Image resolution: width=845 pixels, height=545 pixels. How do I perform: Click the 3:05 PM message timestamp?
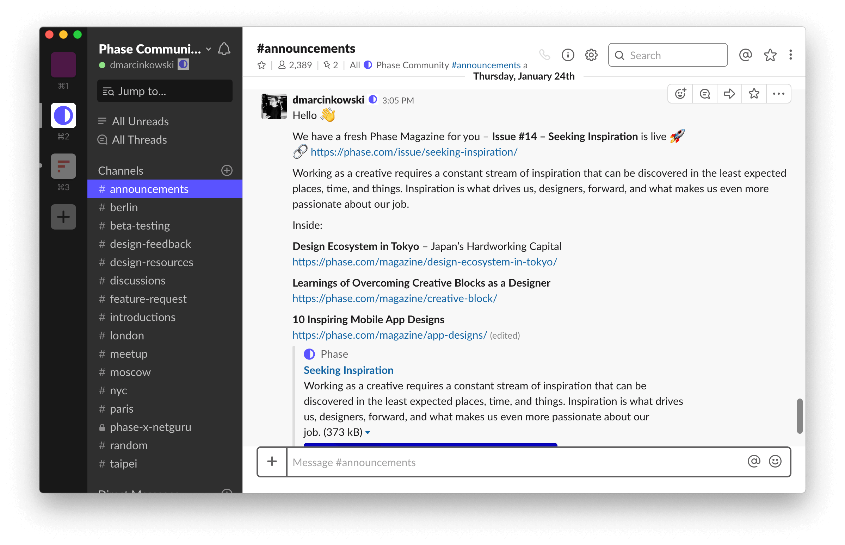point(398,100)
